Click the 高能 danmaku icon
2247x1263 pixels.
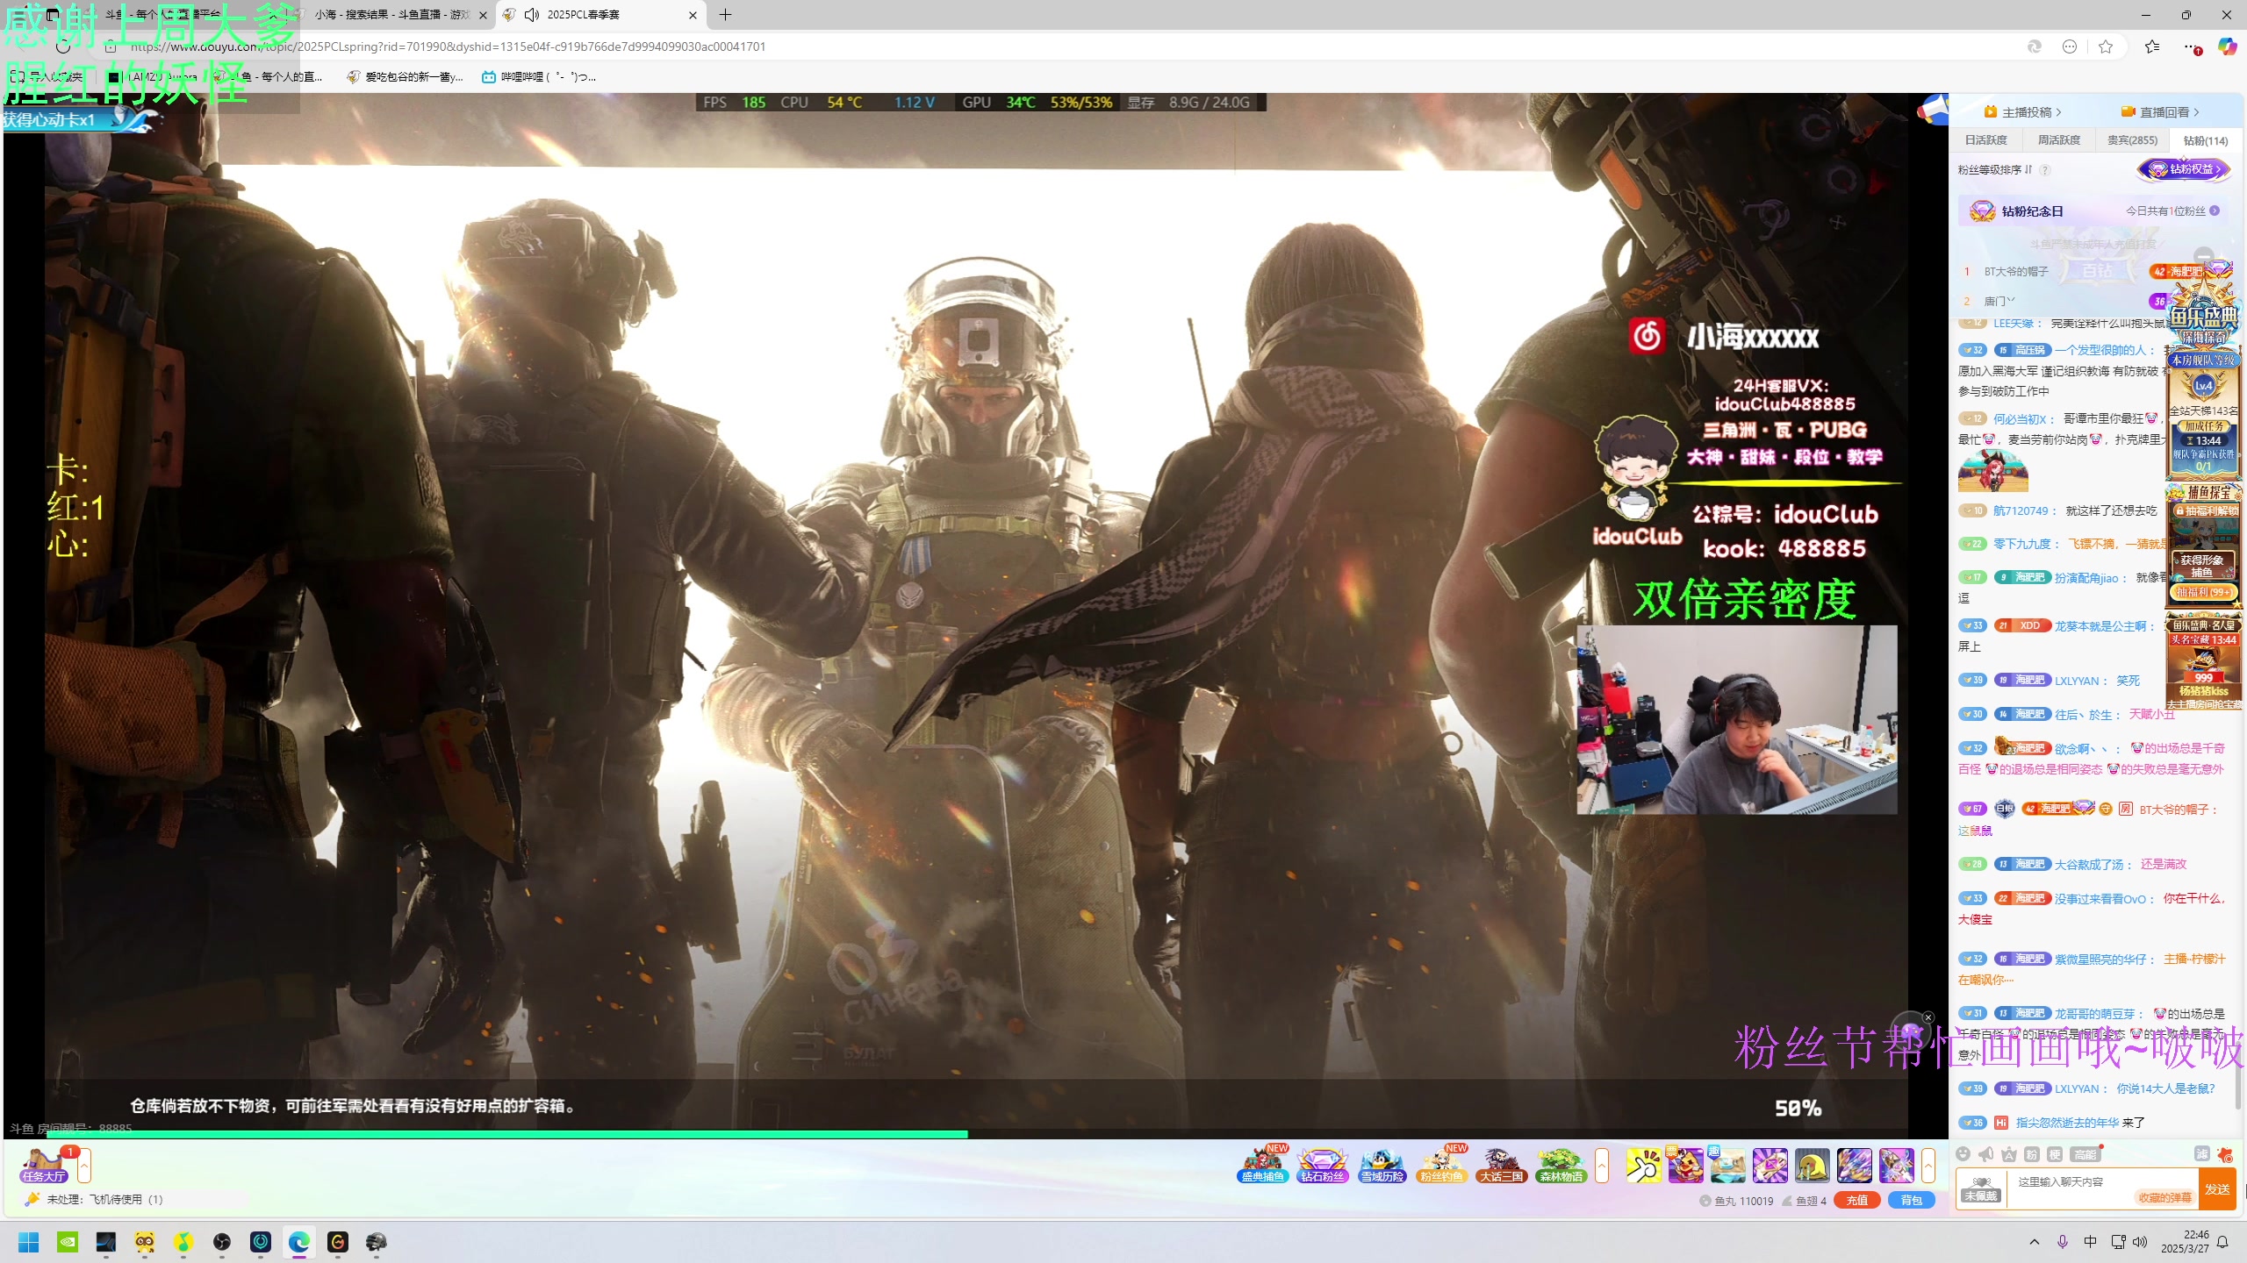2085,1154
